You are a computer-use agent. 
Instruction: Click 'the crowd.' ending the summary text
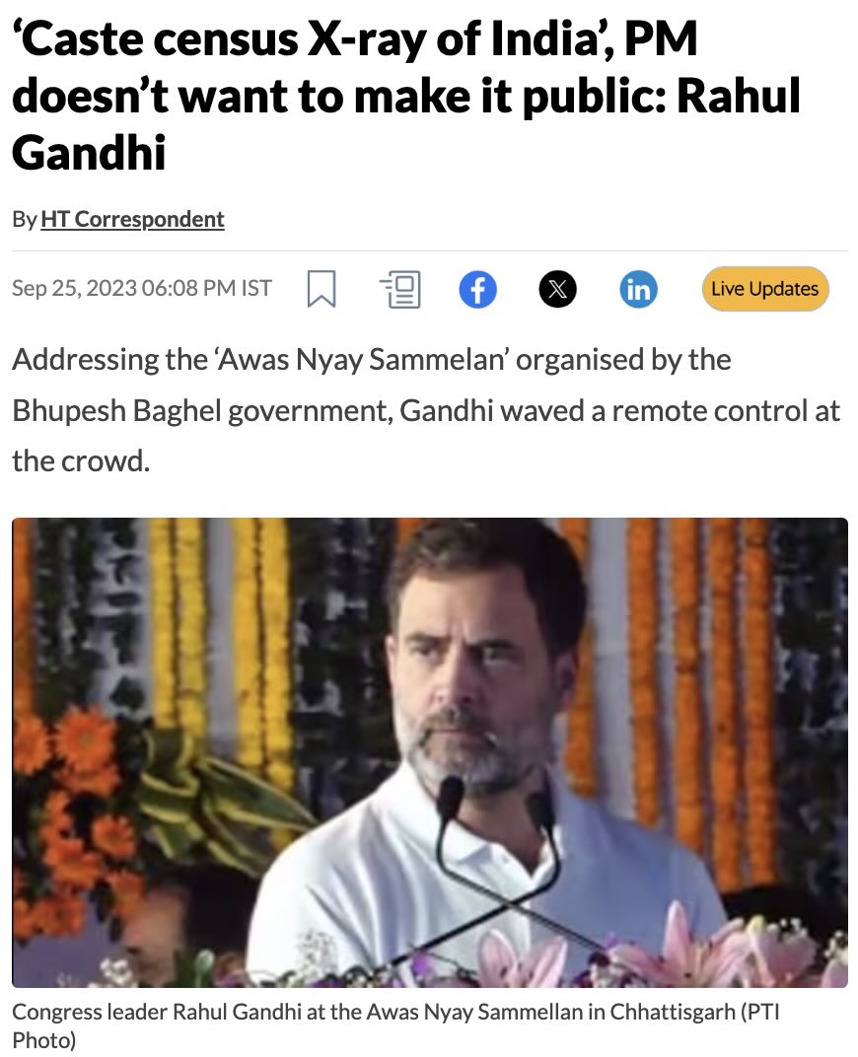point(81,461)
